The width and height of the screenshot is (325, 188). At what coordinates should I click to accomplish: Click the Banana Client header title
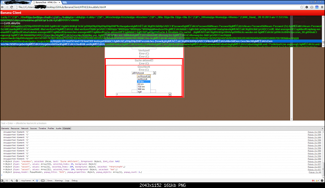pyautogui.click(x=11, y=13)
